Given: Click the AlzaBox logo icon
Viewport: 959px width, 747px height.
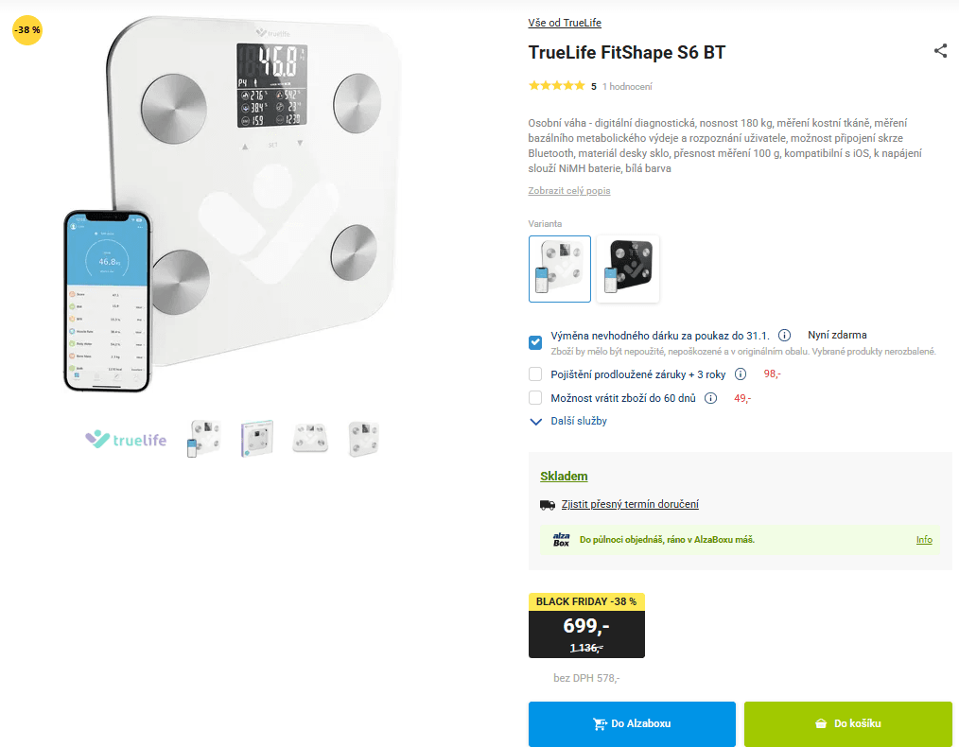Looking at the screenshot, I should [560, 540].
